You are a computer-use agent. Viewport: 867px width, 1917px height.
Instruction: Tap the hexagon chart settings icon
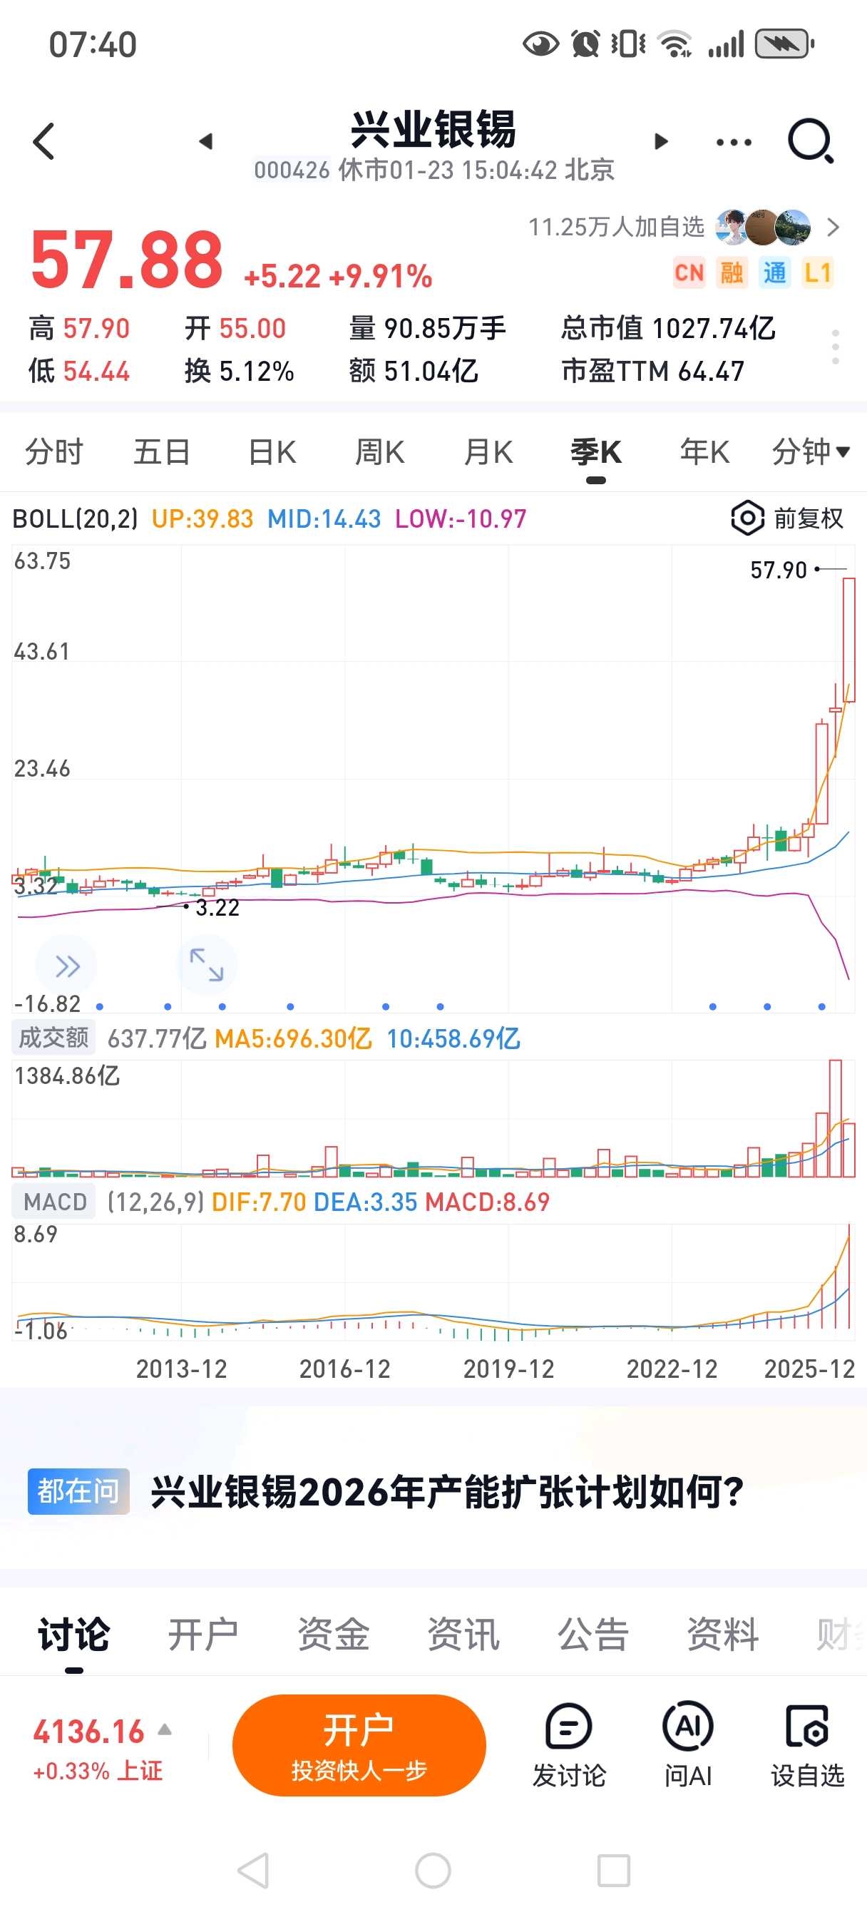pos(747,518)
